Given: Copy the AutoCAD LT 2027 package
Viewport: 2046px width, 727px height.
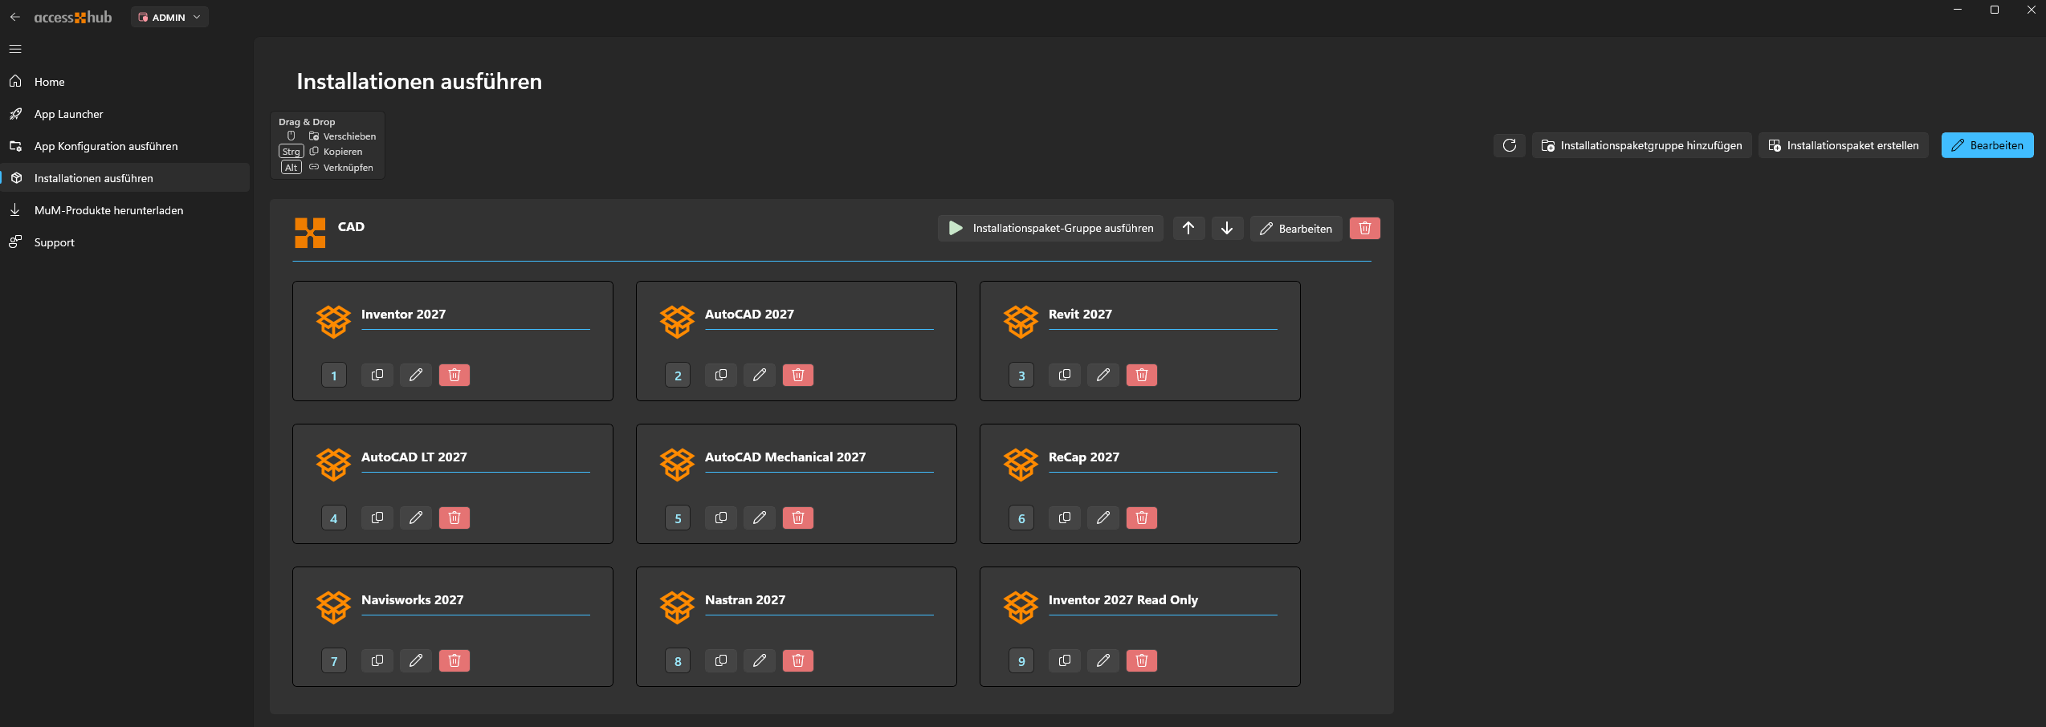Looking at the screenshot, I should click(x=377, y=518).
